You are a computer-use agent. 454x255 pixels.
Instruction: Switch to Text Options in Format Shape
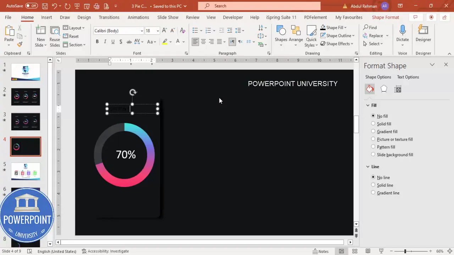408,77
